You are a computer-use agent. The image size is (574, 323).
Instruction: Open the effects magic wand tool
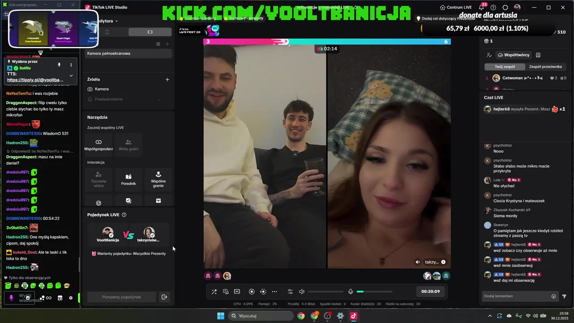tap(214, 292)
